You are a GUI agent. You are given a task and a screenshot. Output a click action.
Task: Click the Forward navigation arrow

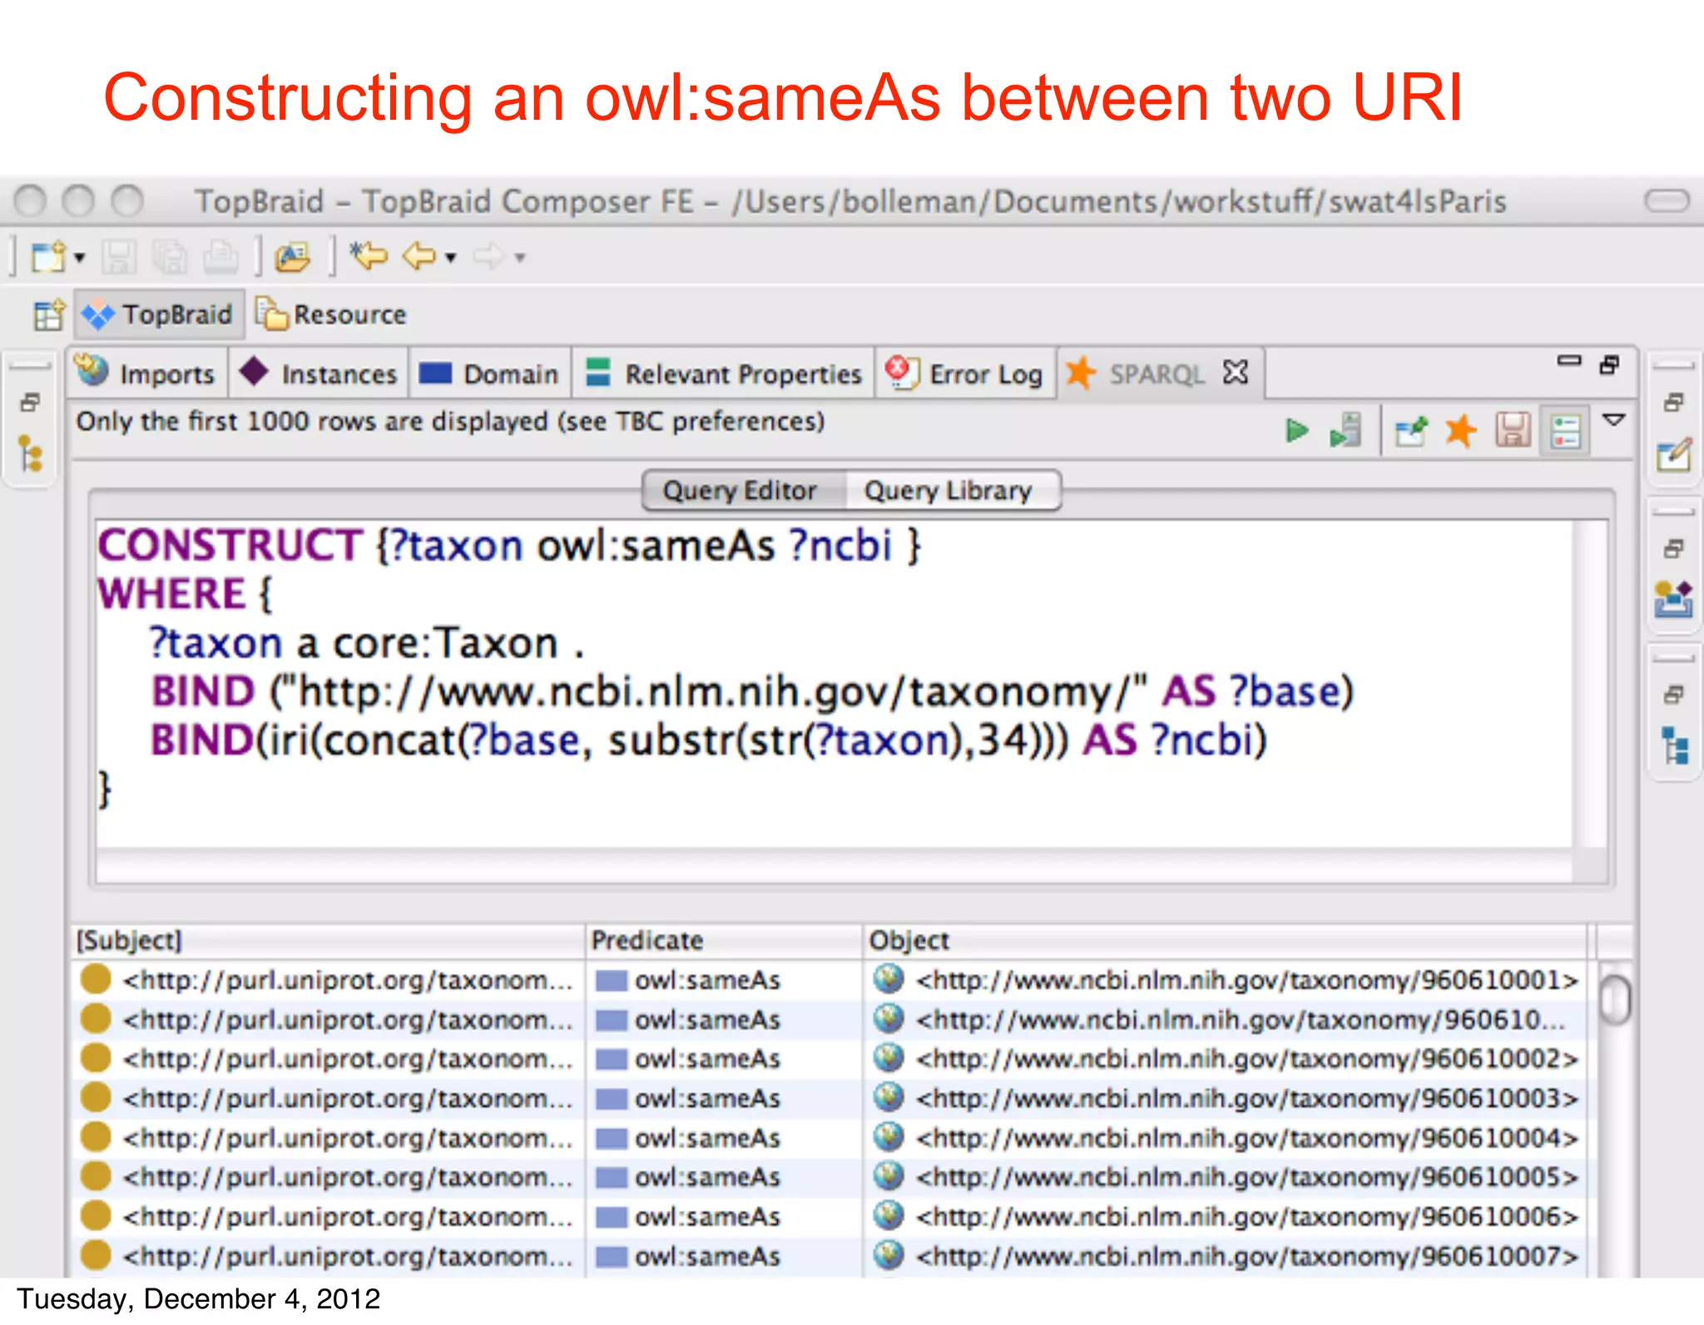click(489, 256)
